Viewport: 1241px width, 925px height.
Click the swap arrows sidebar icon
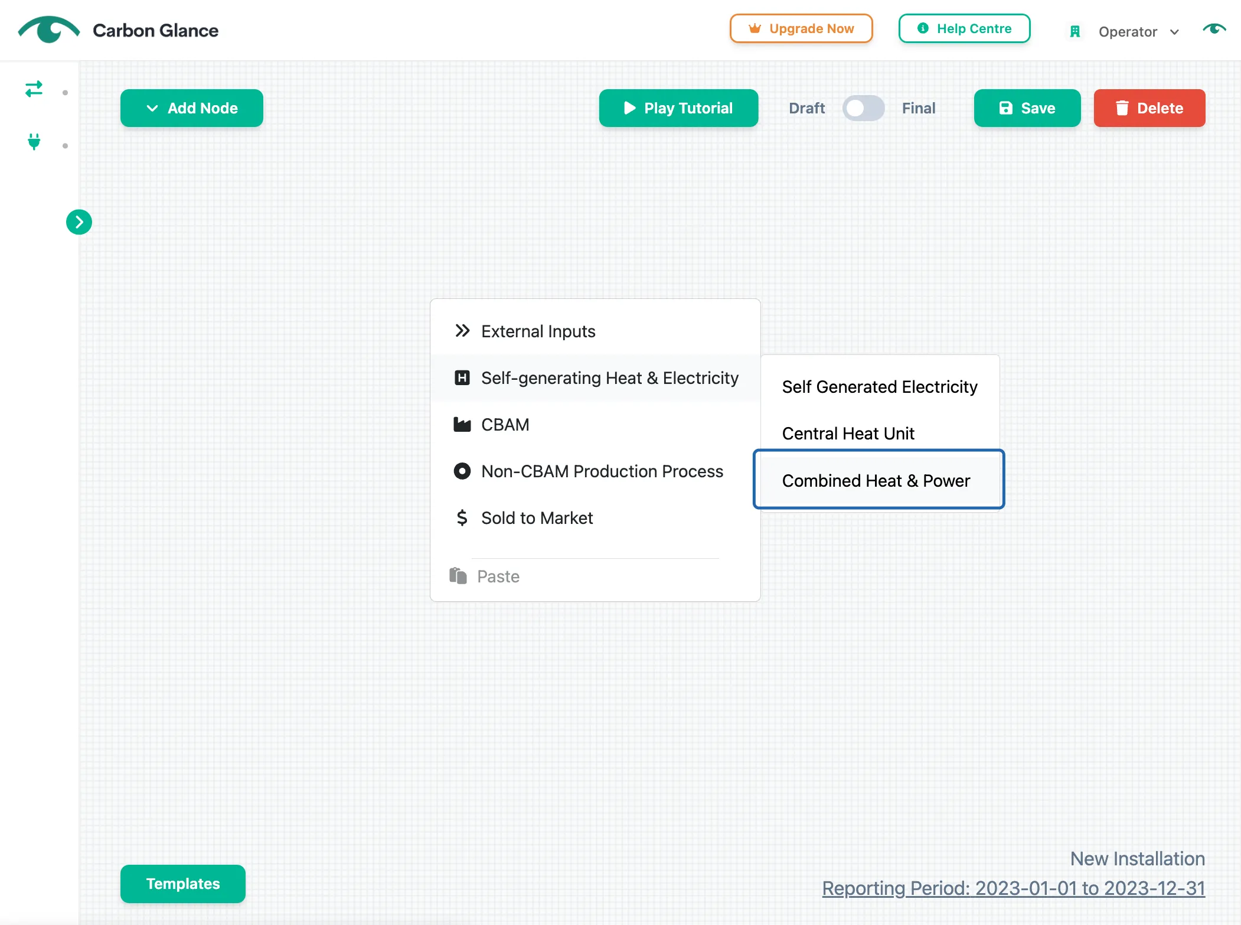click(34, 89)
